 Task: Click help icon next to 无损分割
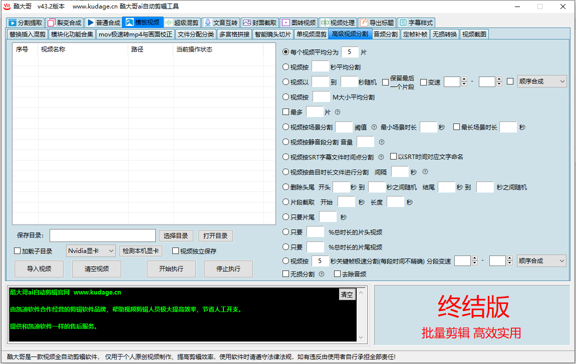(x=322, y=274)
